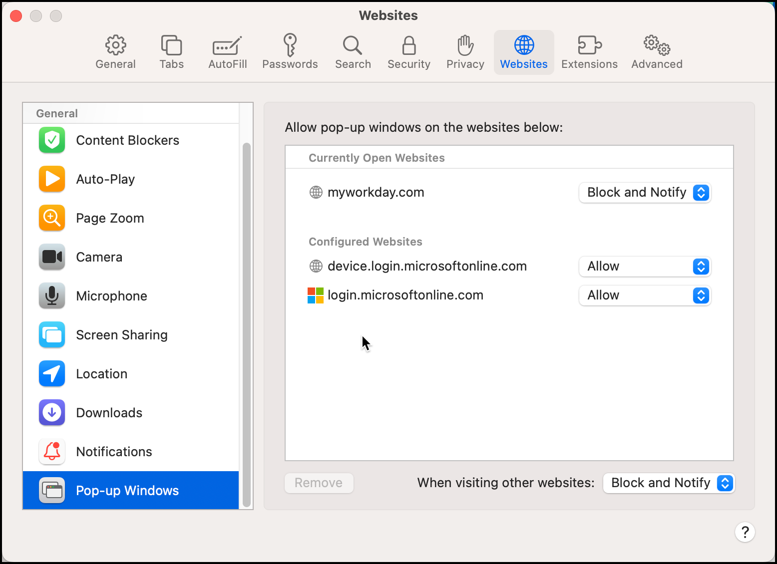Click the Screen Sharing sidebar icon

click(52, 335)
